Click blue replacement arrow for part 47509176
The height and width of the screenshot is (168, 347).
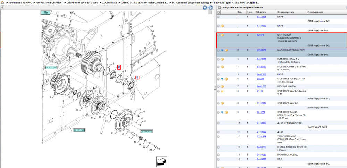[222, 50]
